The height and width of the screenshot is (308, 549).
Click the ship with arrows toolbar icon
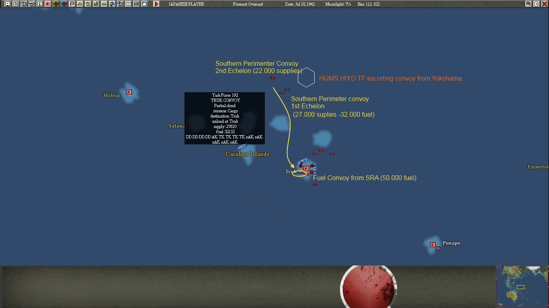click(x=104, y=4)
